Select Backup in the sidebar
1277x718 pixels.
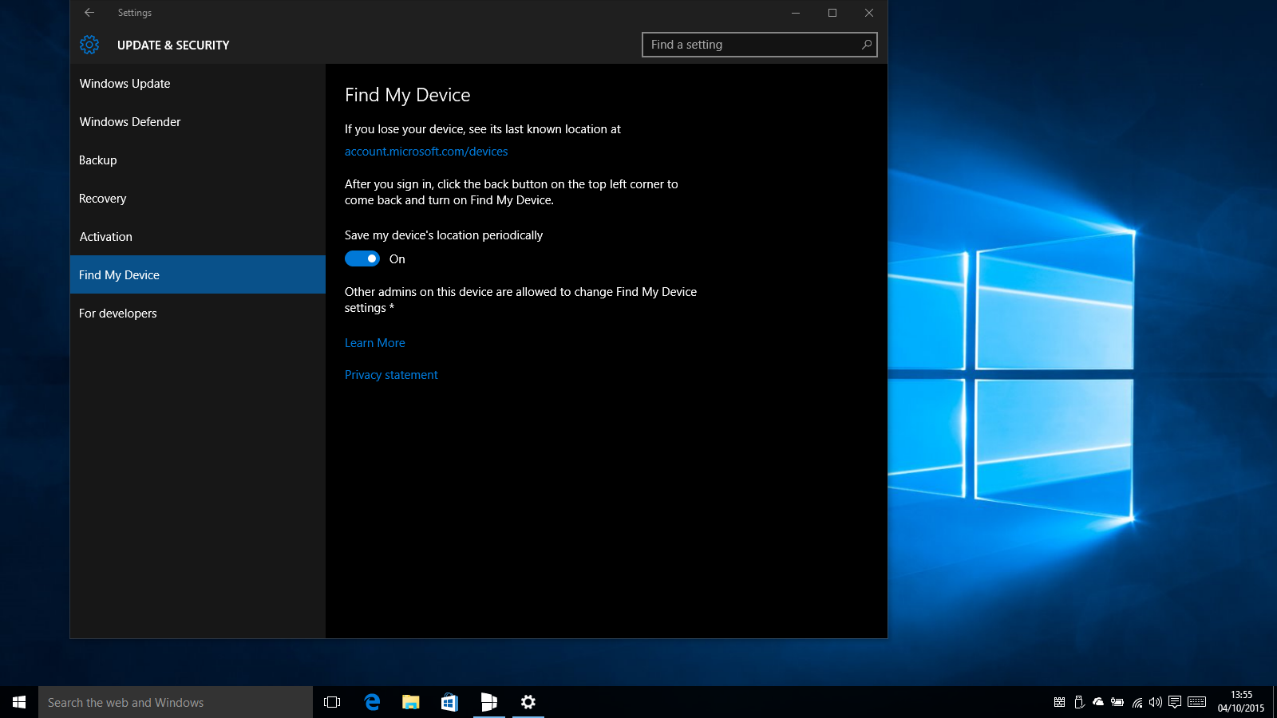click(x=198, y=160)
